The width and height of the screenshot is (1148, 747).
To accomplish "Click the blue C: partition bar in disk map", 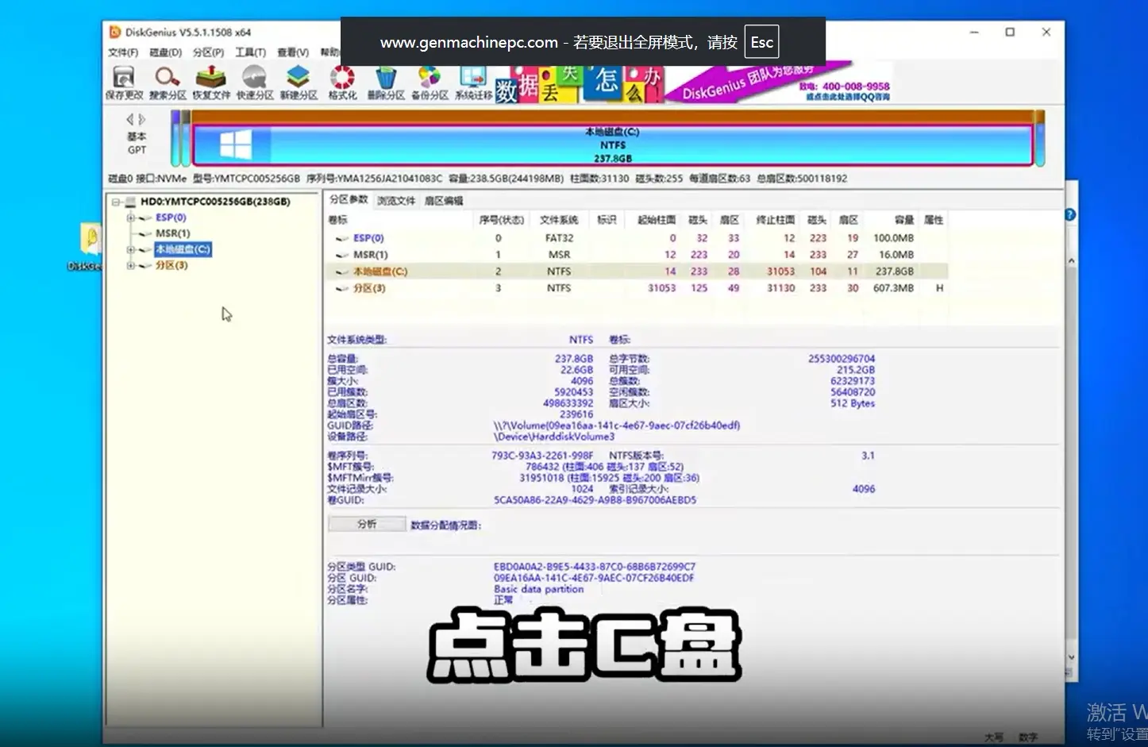I will click(x=611, y=145).
